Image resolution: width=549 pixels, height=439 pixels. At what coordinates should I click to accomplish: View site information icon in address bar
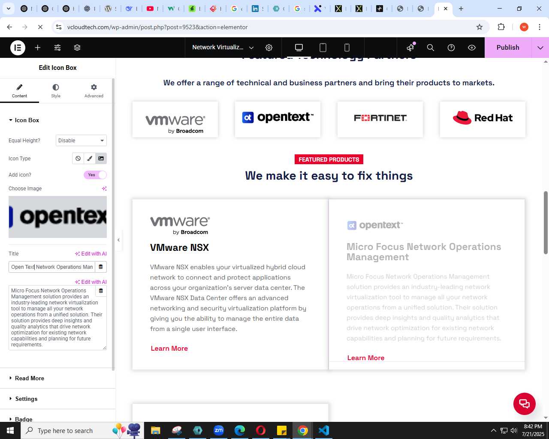[x=59, y=27]
